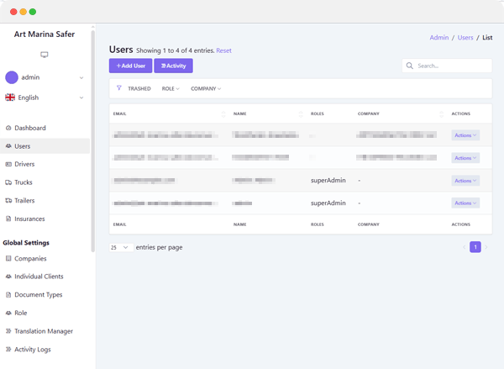This screenshot has width=504, height=369.
Task: Toggle the Trashed filter
Action: click(139, 88)
